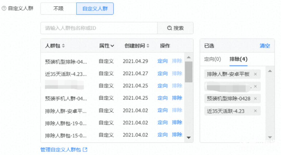The width and height of the screenshot is (281, 155).
Task: Click 定向 for 排除人群包-19-0 row
Action: click(x=163, y=122)
